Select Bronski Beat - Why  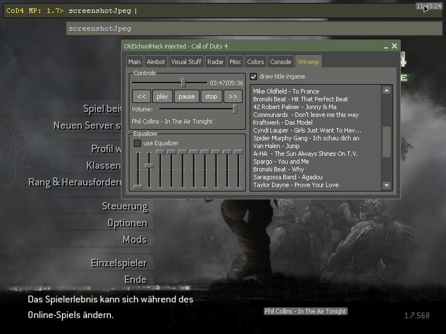[x=278, y=170]
